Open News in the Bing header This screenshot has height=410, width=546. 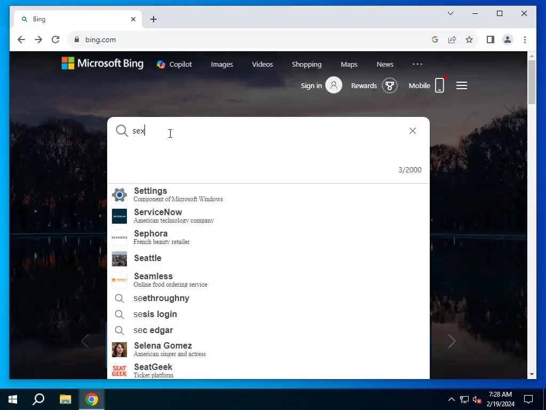click(385, 64)
